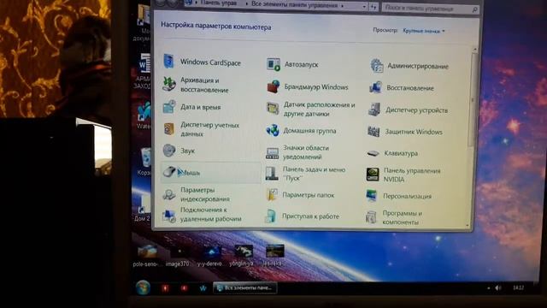Click the vertical scrollbar thumb
This screenshot has width=547, height=308.
(x=473, y=100)
